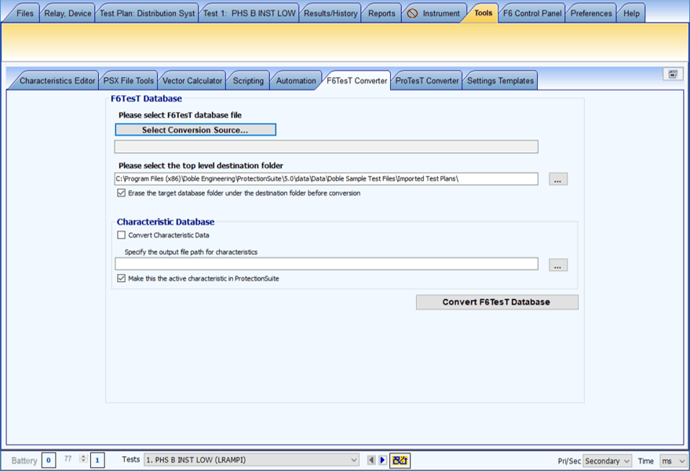Switch to Characteristics Editor subtab
The image size is (690, 471).
tap(57, 81)
